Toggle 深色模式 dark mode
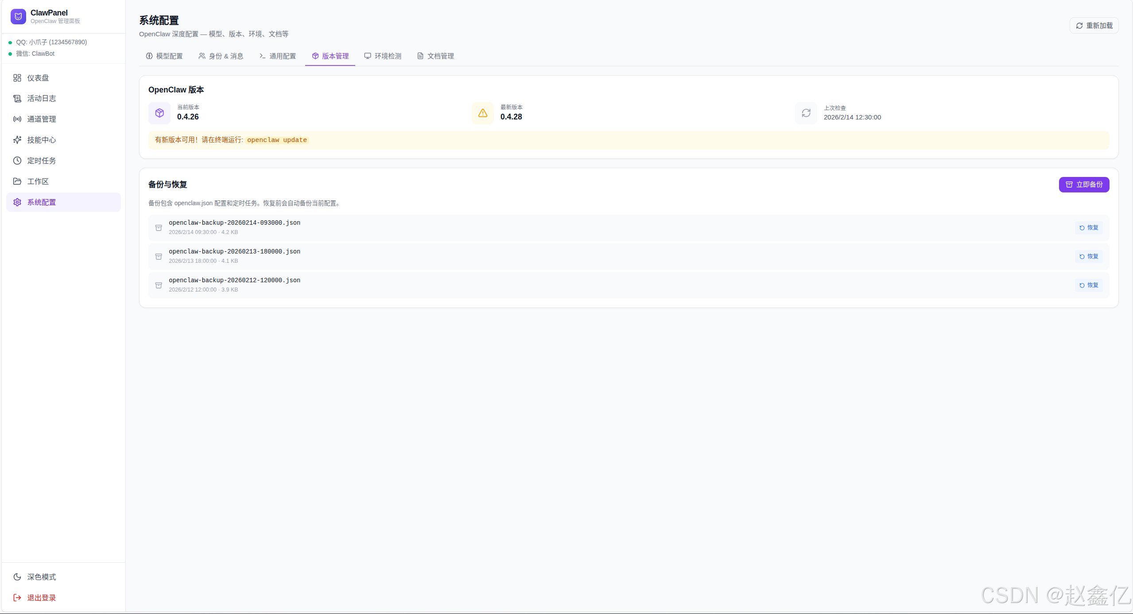Viewport: 1133px width, 614px height. coord(41,577)
